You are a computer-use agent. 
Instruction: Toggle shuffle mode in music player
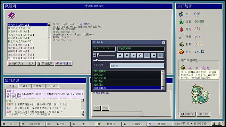click(147, 56)
